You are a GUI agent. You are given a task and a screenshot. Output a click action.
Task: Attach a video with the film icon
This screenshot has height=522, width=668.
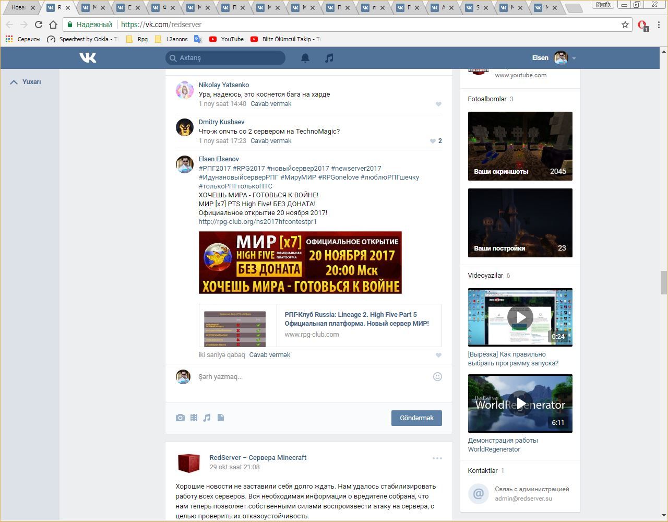coord(194,418)
